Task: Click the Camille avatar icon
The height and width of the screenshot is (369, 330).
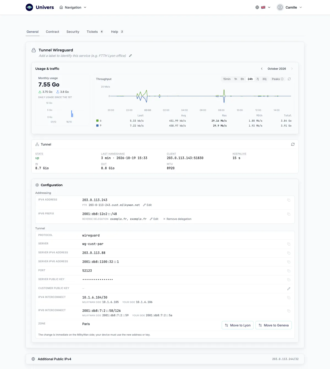Action: [x=280, y=7]
